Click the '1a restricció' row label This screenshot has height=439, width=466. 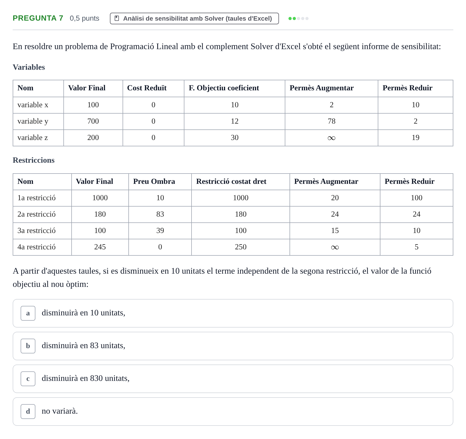click(x=36, y=198)
